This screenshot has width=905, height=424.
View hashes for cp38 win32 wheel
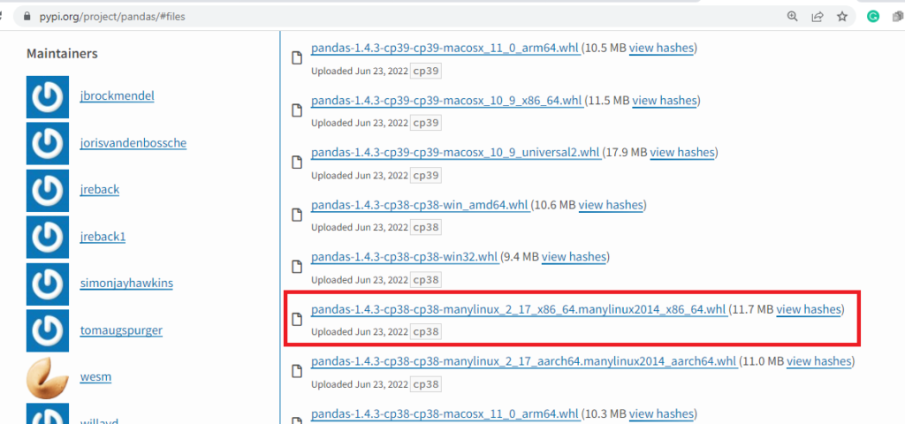tap(574, 257)
